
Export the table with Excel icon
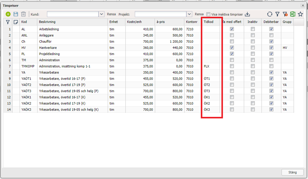pos(293,14)
